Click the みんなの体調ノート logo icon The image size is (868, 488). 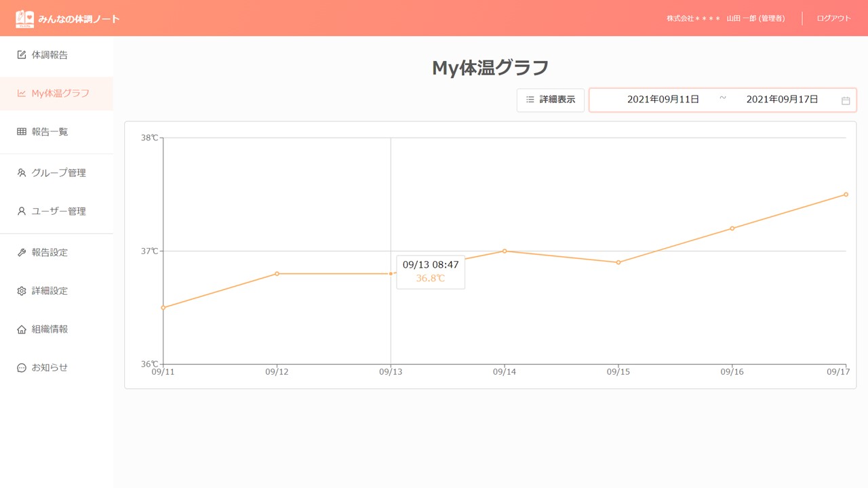[x=24, y=18]
